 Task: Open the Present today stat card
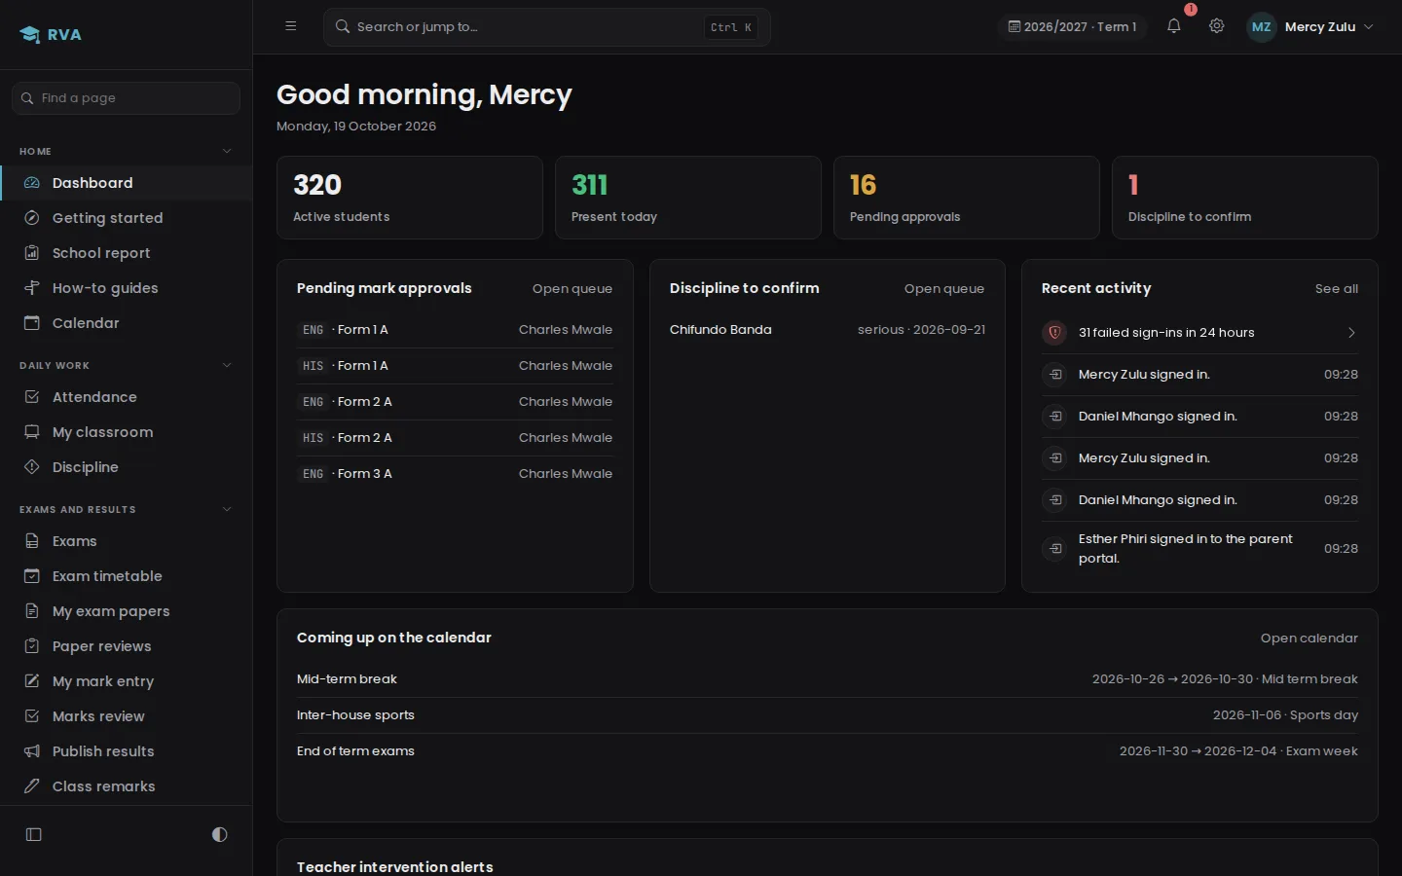pyautogui.click(x=688, y=198)
